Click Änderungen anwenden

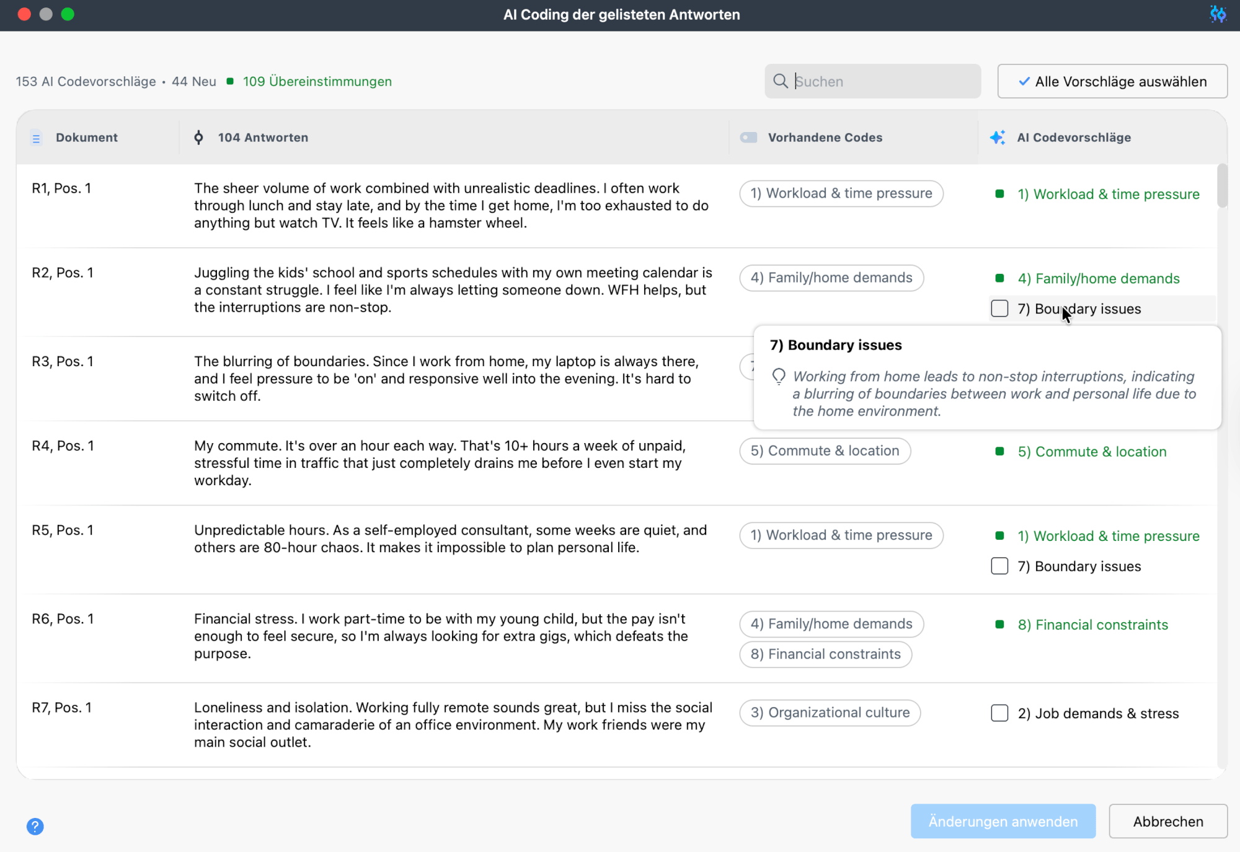tap(1002, 821)
